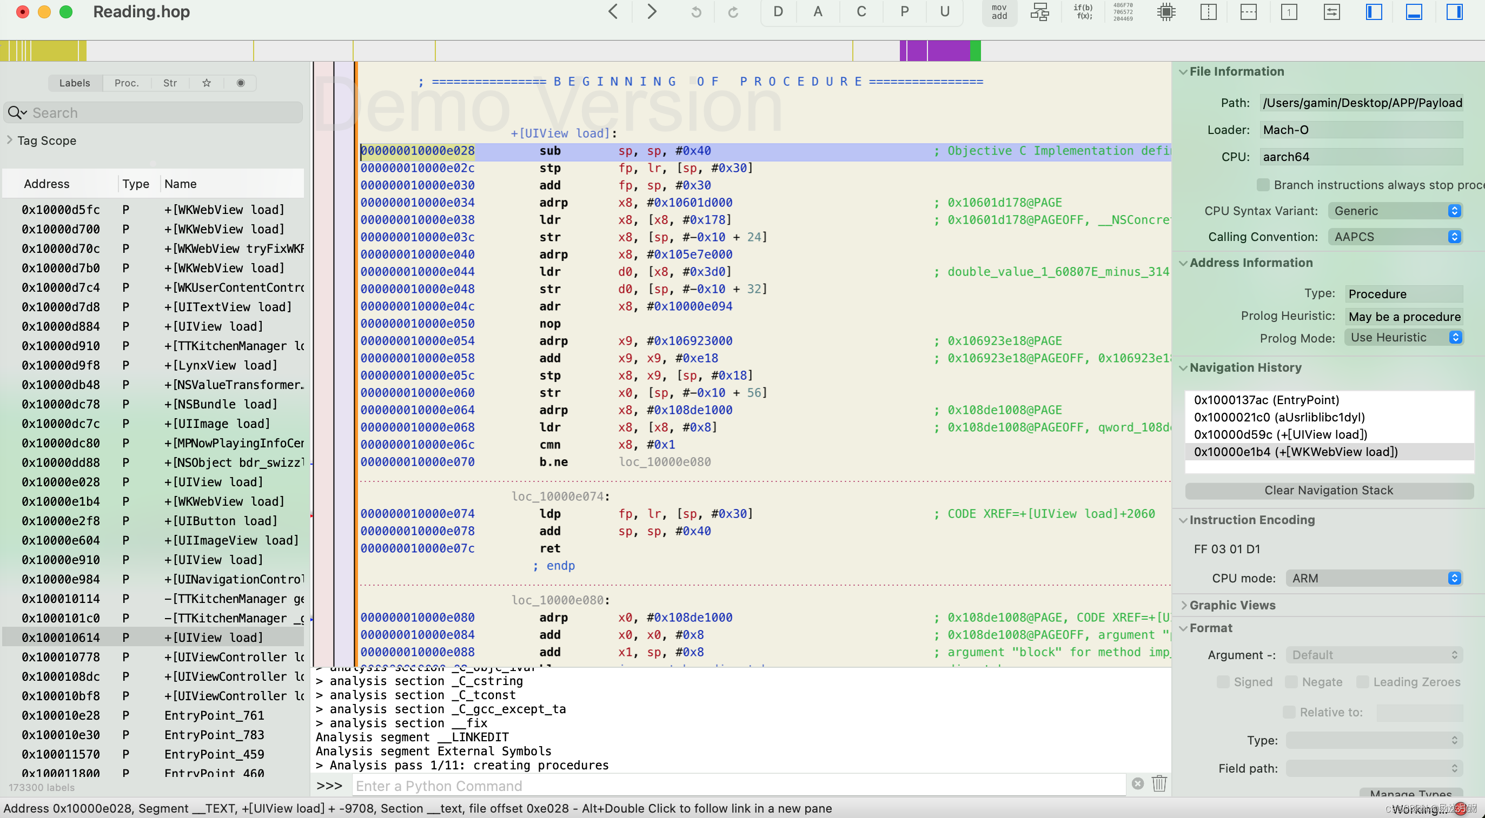
Task: Click the Clear Navigation Stack button
Action: 1328,490
